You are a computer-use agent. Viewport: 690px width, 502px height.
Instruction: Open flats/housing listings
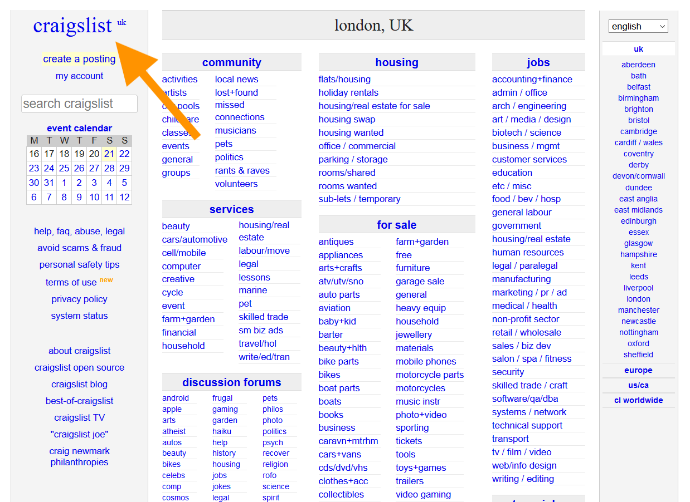[x=344, y=79]
